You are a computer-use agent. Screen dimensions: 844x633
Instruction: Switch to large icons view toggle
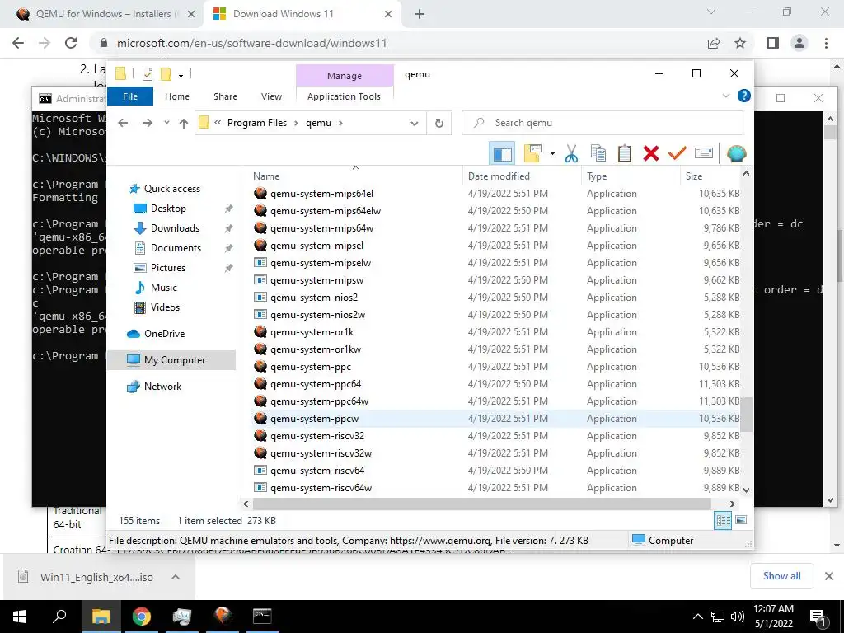pos(741,520)
